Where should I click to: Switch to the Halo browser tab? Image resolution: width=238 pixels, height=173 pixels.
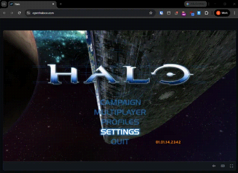point(32,4)
